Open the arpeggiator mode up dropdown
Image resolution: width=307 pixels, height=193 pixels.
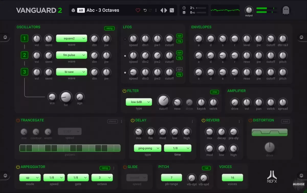coord(30,178)
